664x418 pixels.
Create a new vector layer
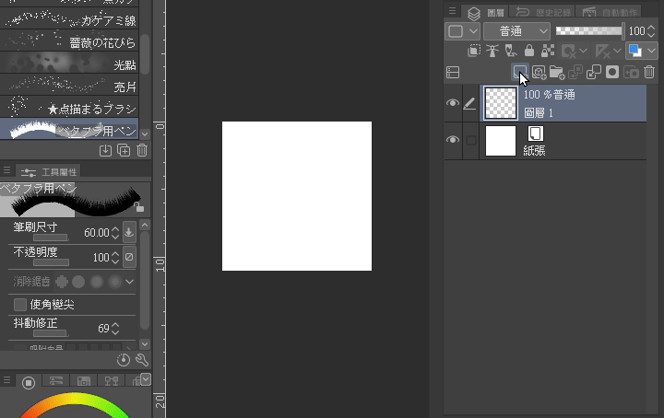pyautogui.click(x=539, y=72)
